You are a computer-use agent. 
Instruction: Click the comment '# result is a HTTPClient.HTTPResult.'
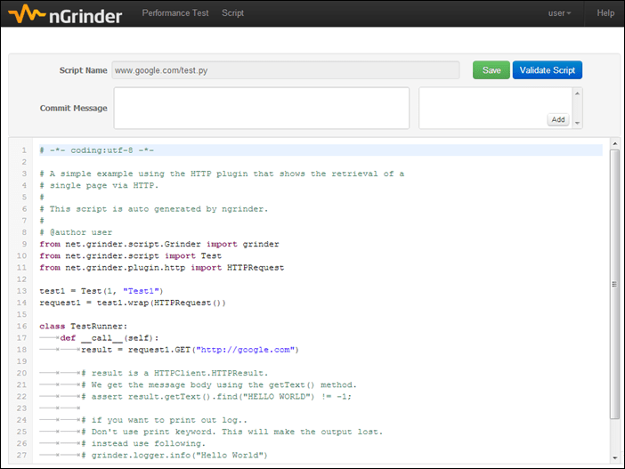175,373
